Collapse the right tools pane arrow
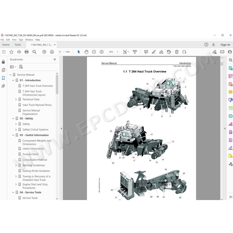 point(225,128)
